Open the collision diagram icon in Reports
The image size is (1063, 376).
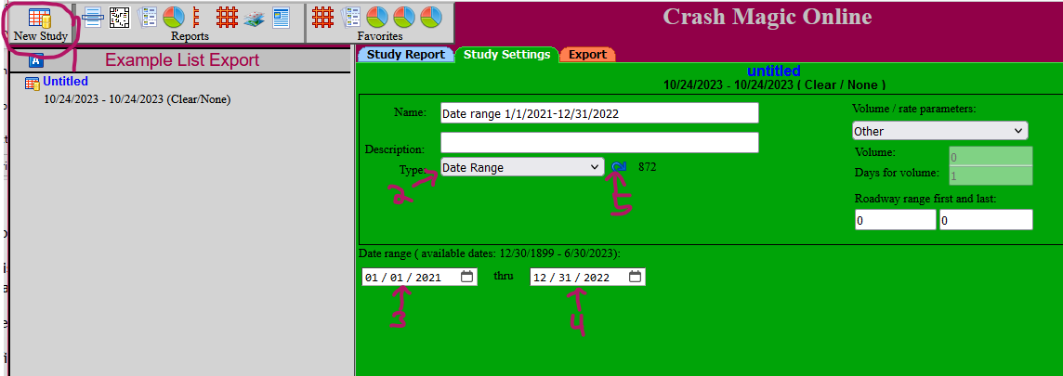(120, 17)
